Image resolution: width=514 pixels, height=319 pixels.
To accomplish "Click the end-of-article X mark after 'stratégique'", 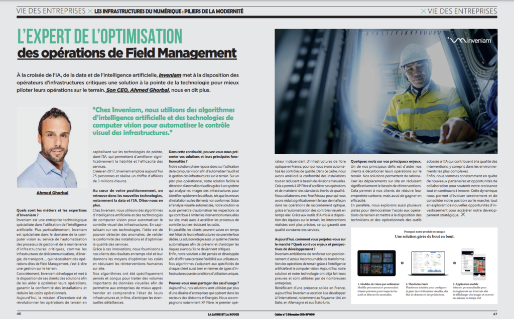I will pos(463,215).
